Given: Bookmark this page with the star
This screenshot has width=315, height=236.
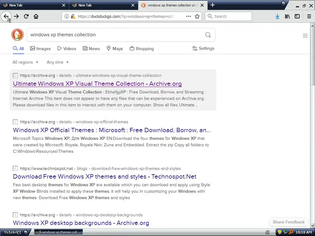Looking at the screenshot, I should (x=197, y=16).
